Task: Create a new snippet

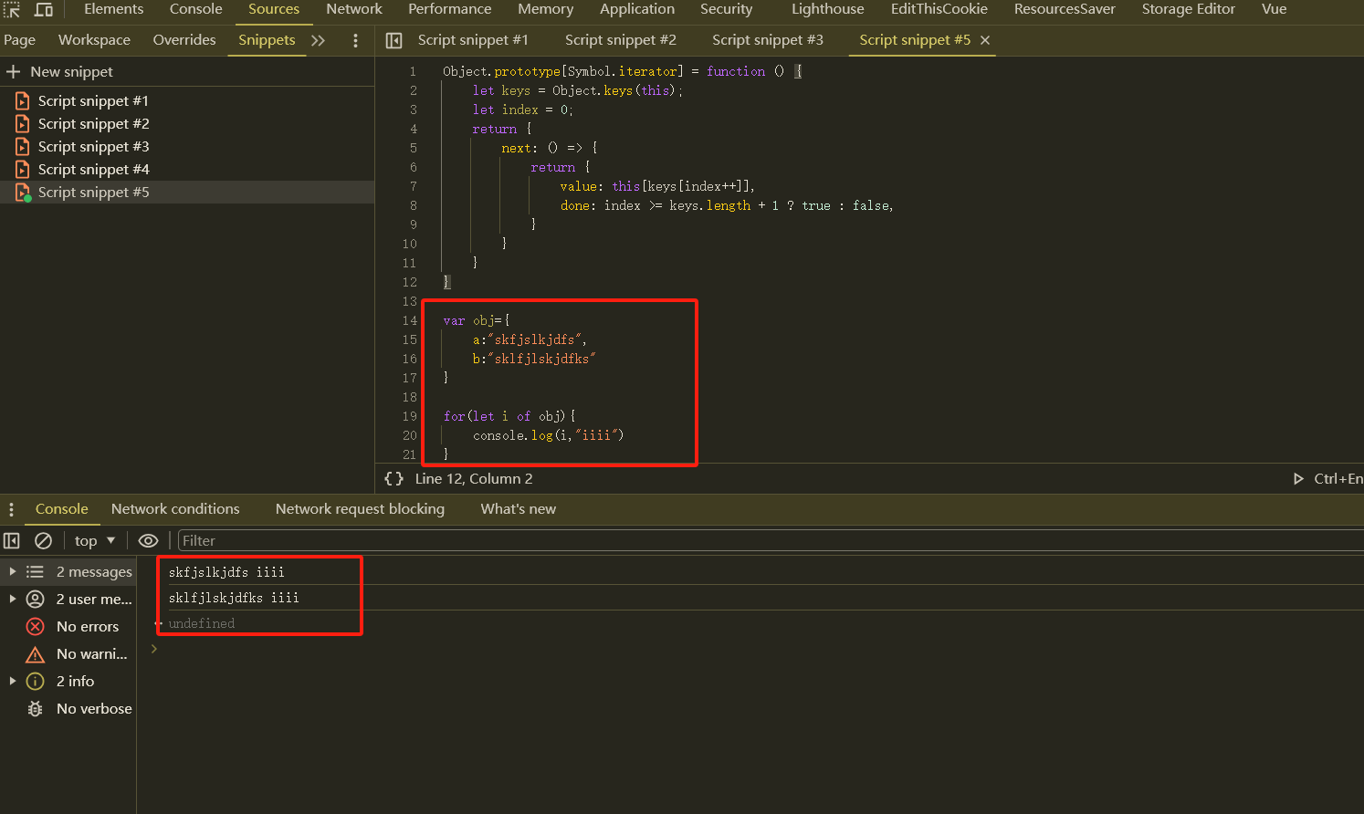Action: pos(60,72)
